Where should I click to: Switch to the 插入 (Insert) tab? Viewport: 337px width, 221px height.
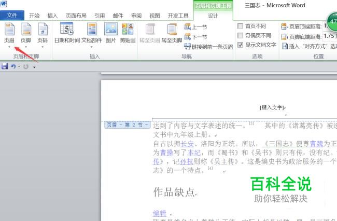click(x=53, y=16)
